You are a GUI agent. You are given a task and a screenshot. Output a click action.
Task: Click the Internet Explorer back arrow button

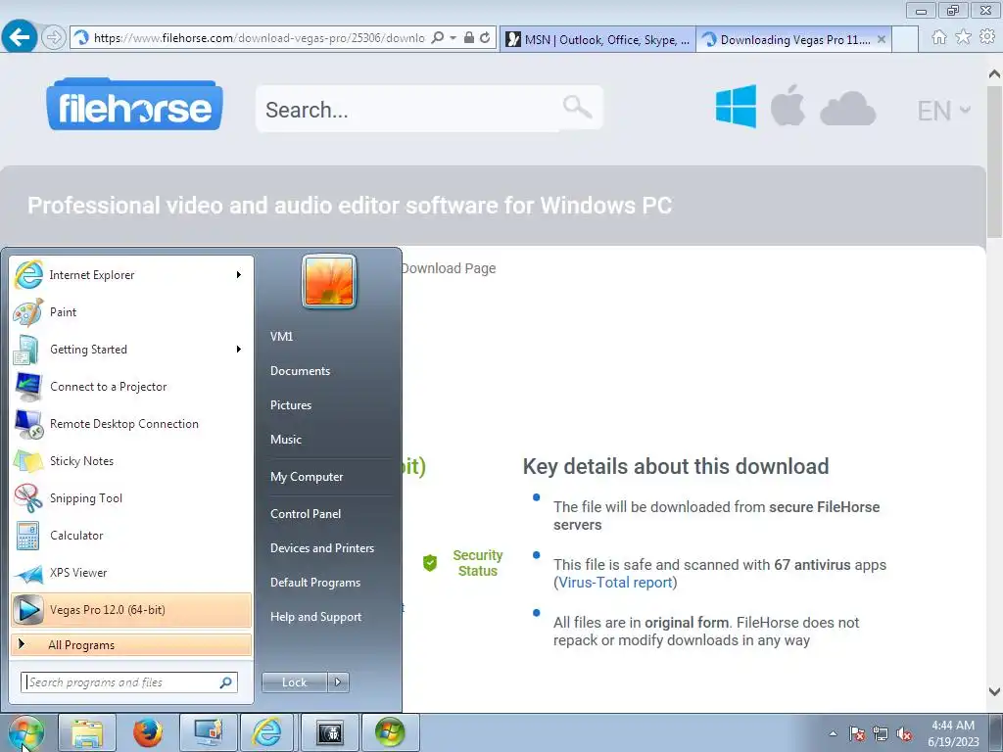tap(20, 37)
